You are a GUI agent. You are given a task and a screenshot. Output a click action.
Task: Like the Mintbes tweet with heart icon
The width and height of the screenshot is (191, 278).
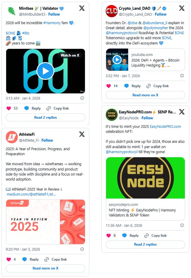pos(9,108)
